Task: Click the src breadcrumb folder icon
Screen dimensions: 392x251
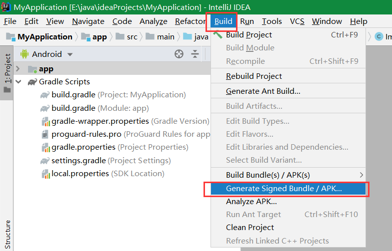Action: click(120, 37)
